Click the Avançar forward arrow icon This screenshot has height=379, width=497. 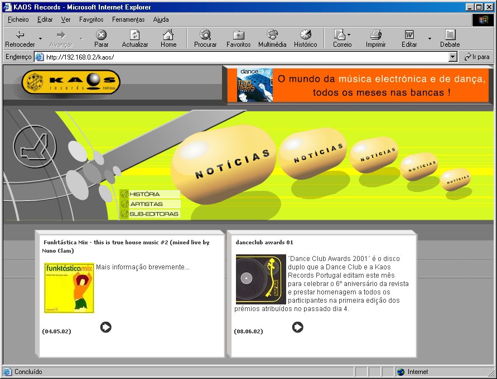pos(61,35)
